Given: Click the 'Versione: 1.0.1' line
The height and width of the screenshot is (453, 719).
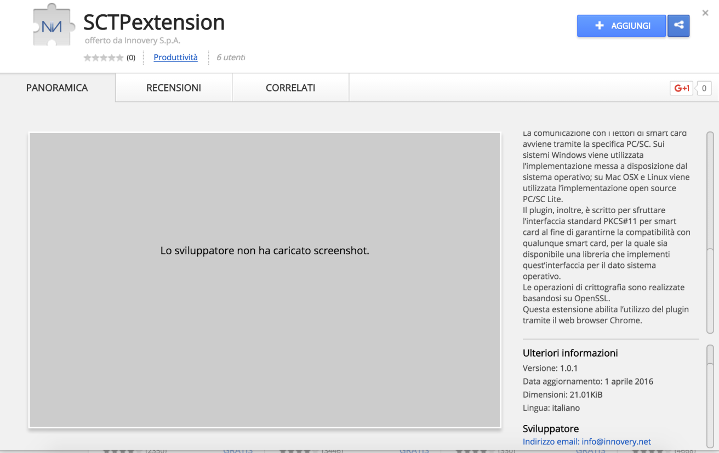Looking at the screenshot, I should (550, 368).
